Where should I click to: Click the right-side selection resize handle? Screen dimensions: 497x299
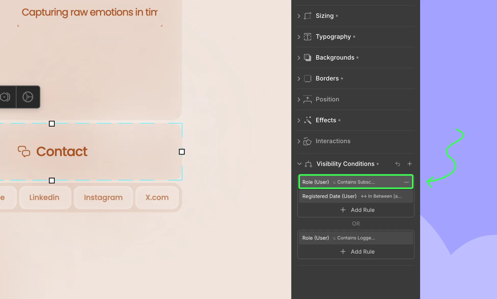pyautogui.click(x=182, y=152)
